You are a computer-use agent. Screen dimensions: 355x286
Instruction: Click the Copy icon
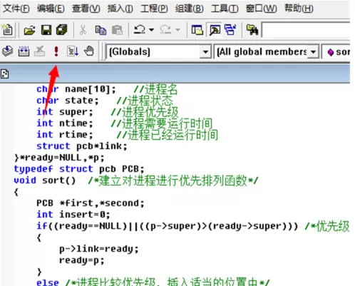click(101, 30)
